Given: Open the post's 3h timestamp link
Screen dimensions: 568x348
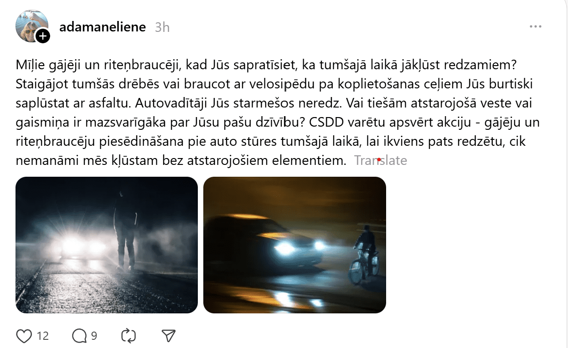Looking at the screenshot, I should pyautogui.click(x=162, y=27).
